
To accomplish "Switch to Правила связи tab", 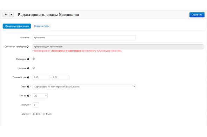I will (x=42, y=26).
